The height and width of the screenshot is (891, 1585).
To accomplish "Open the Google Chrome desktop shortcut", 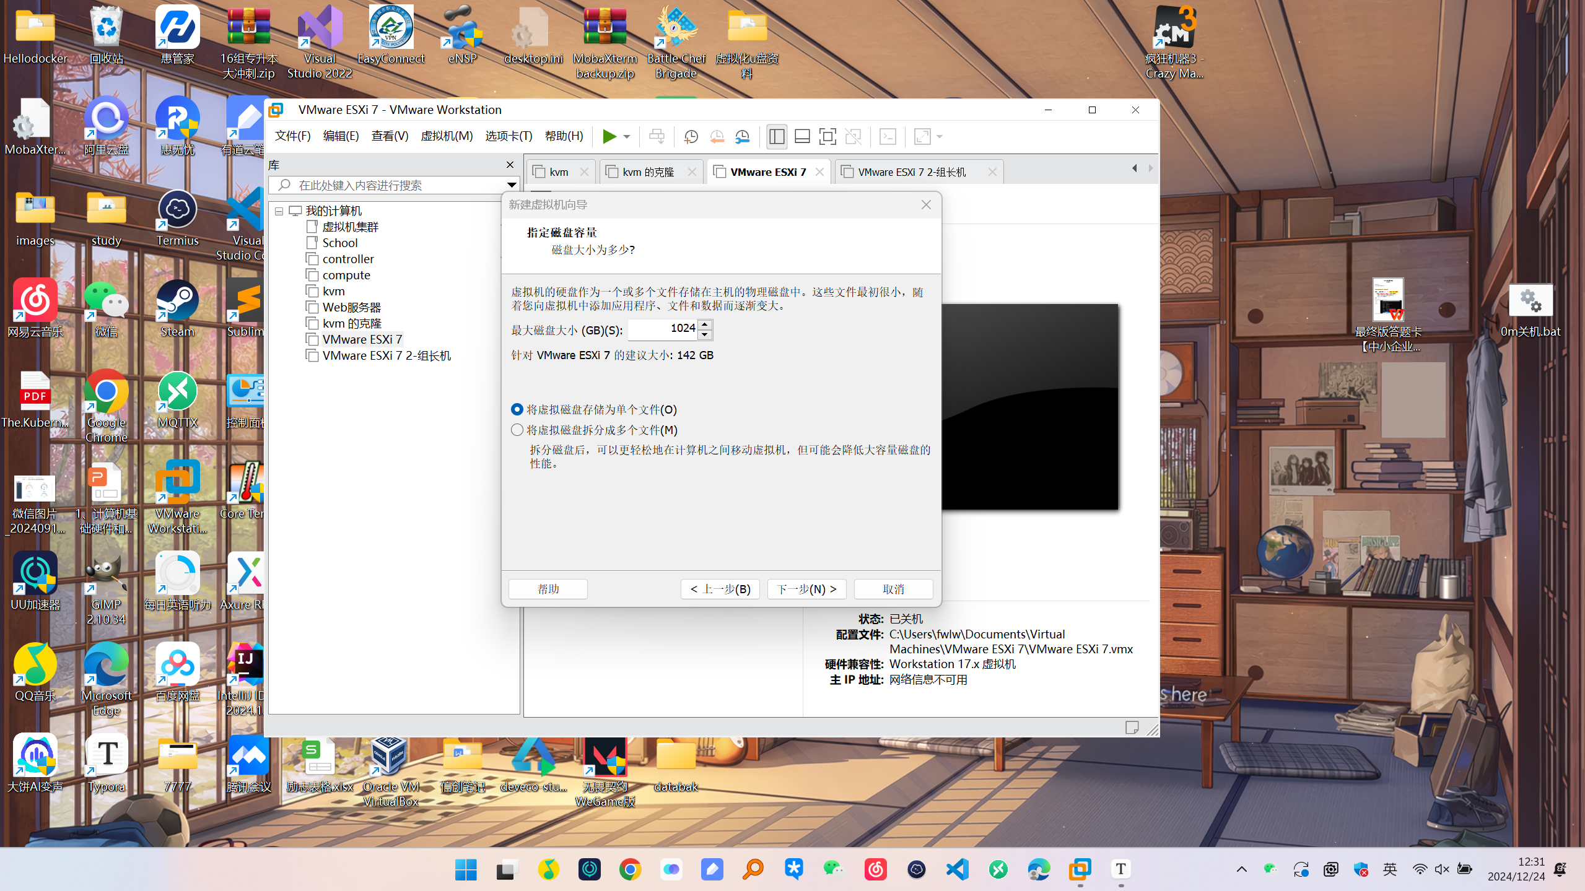I will (107, 406).
